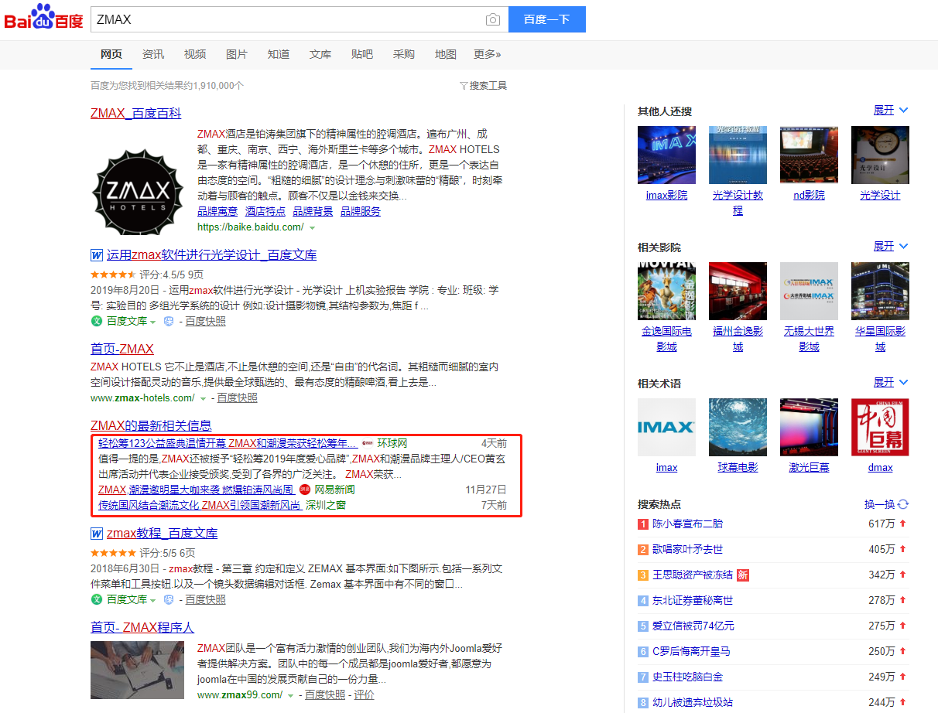Open ZMAX的最新相关信息 link

click(151, 425)
